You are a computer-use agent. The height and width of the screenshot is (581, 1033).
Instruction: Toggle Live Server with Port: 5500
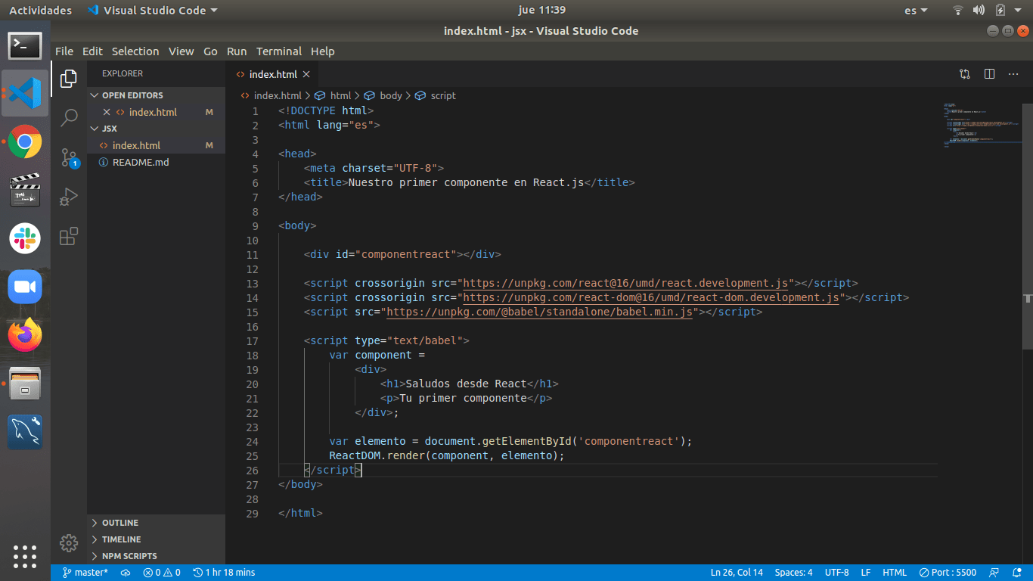tap(948, 573)
